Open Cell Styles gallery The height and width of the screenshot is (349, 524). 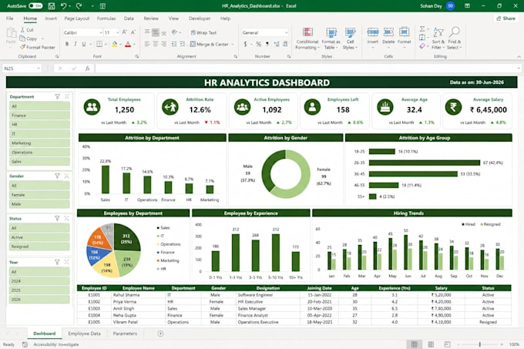(x=350, y=39)
